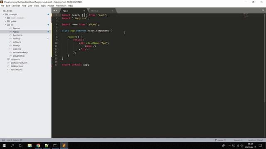This screenshot has width=266, height=149.
Task: Select the node_modules folder icon
Action: pyautogui.click(x=8, y=18)
